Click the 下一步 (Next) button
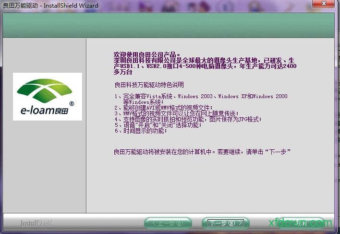The height and width of the screenshot is (234, 340). pyautogui.click(x=226, y=223)
